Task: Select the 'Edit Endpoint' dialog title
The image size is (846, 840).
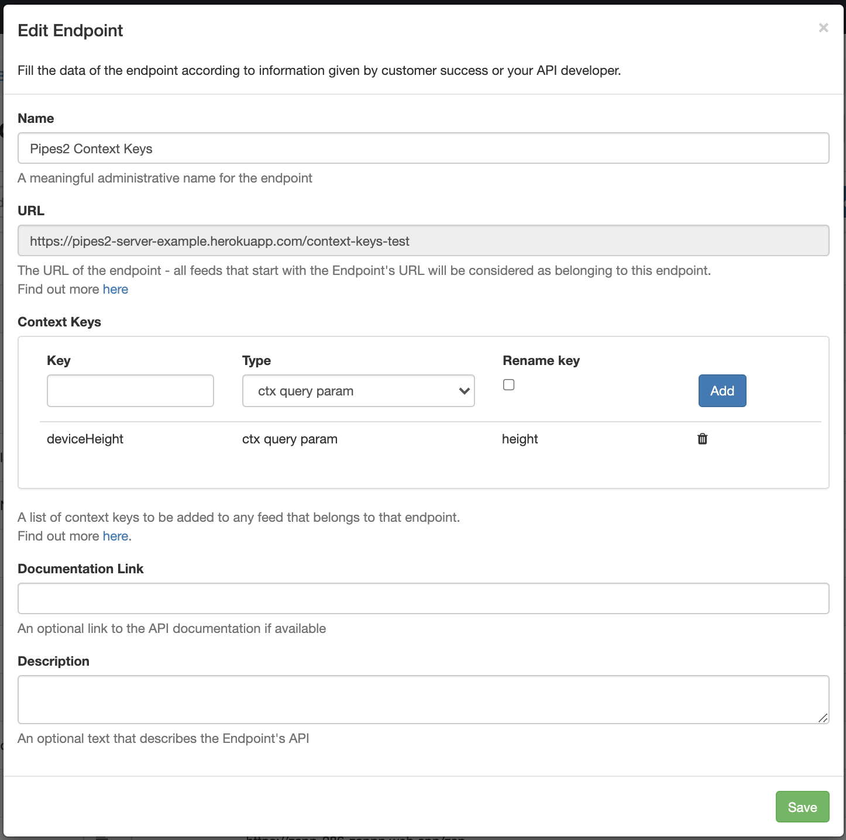Action: point(70,30)
